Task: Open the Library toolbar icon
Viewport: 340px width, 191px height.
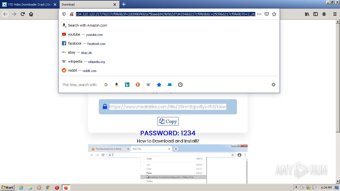Action: (307, 14)
